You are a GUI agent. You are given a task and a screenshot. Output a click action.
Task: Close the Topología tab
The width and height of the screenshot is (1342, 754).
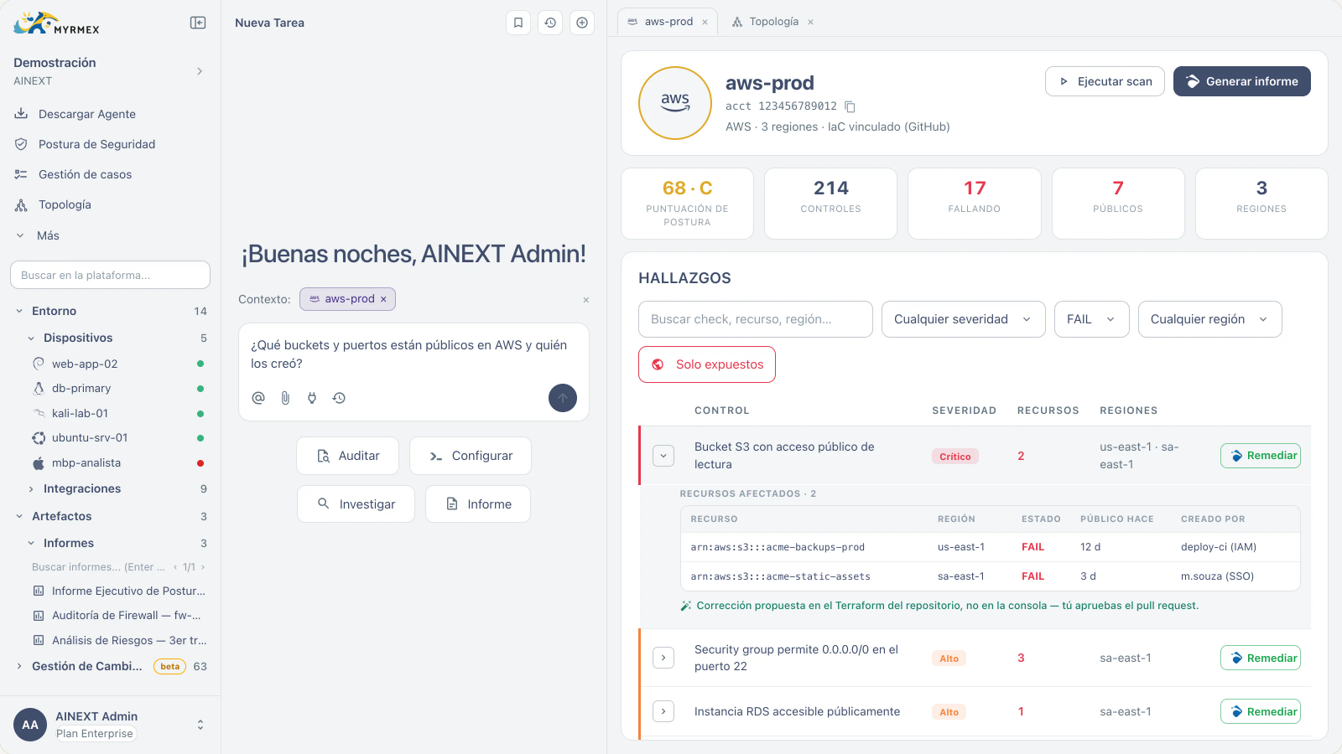810,22
